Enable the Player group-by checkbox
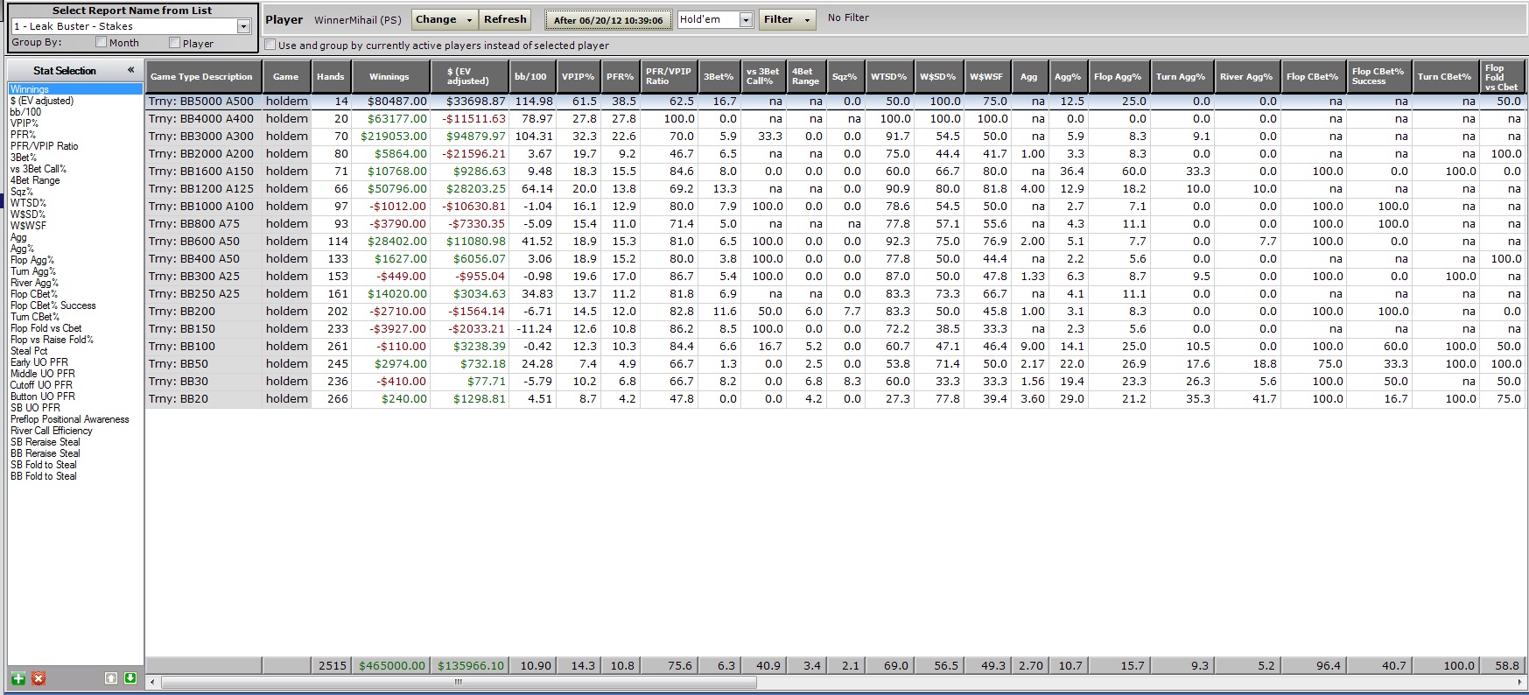Viewport: 1529px width, 695px height. [175, 42]
